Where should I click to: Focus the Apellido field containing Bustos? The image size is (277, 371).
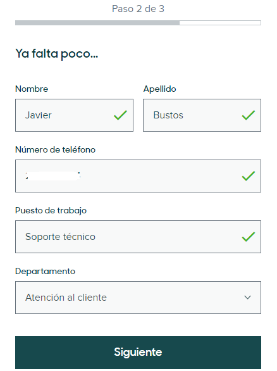202,115
